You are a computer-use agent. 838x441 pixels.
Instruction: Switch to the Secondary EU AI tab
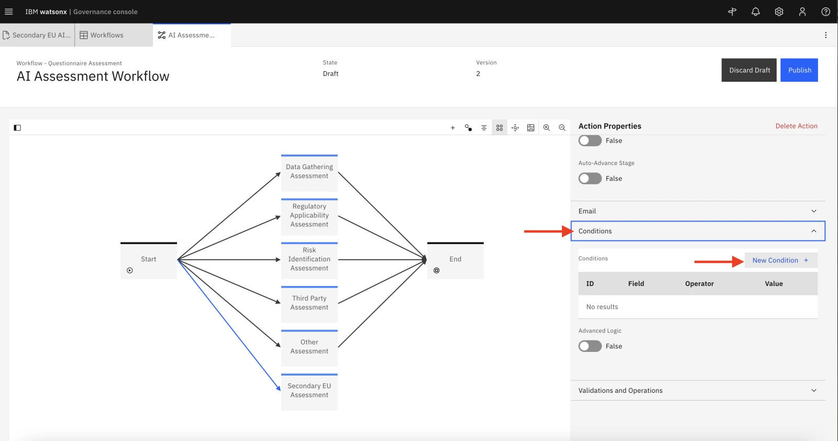pyautogui.click(x=37, y=35)
